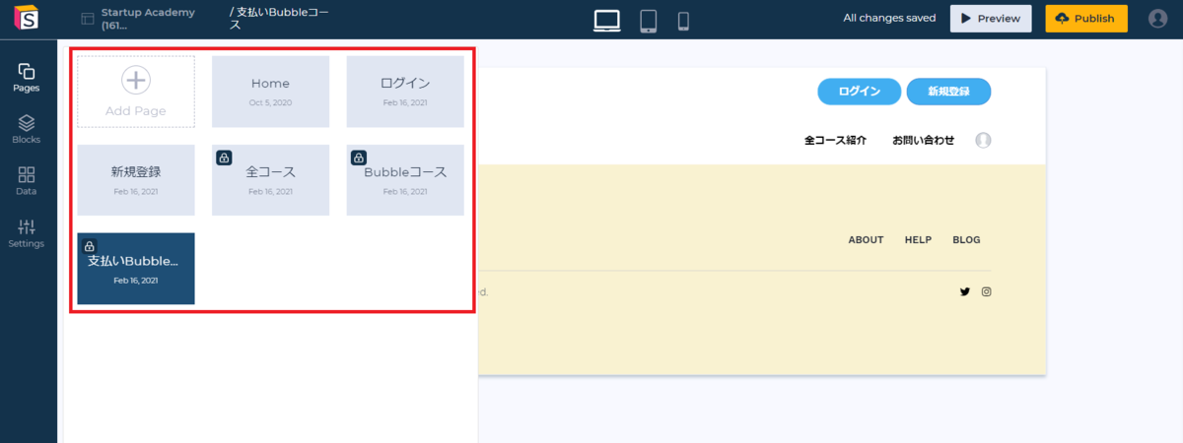
Task: Click the Publish button
Action: tap(1086, 19)
